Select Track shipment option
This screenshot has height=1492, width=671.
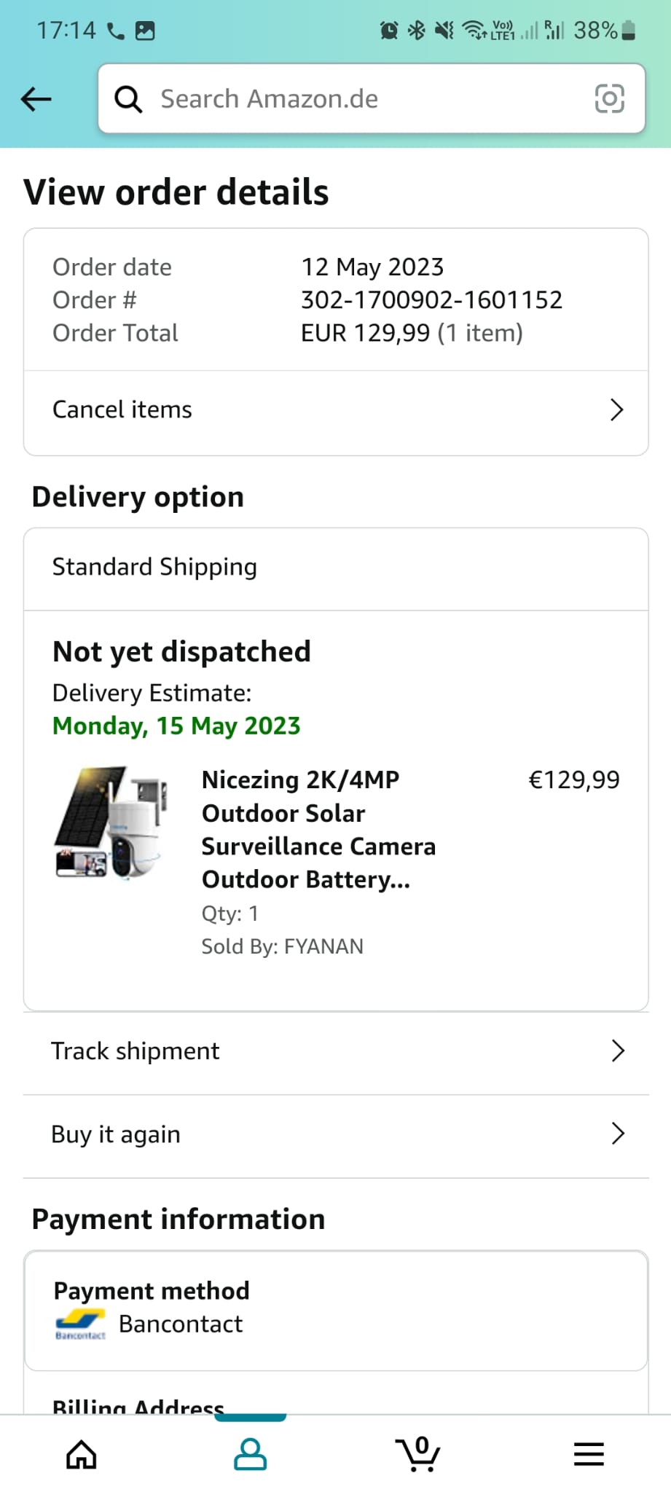click(136, 1051)
